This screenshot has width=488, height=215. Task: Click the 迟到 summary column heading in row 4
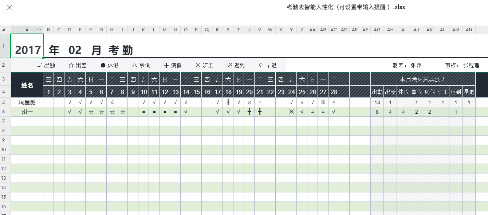(x=456, y=92)
